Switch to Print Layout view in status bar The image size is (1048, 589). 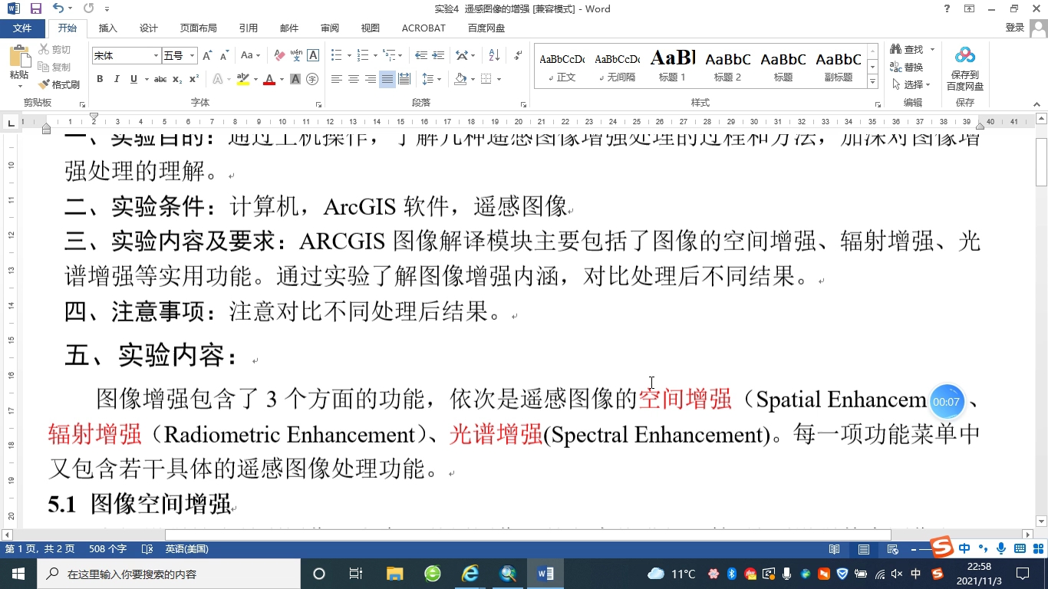(x=864, y=549)
